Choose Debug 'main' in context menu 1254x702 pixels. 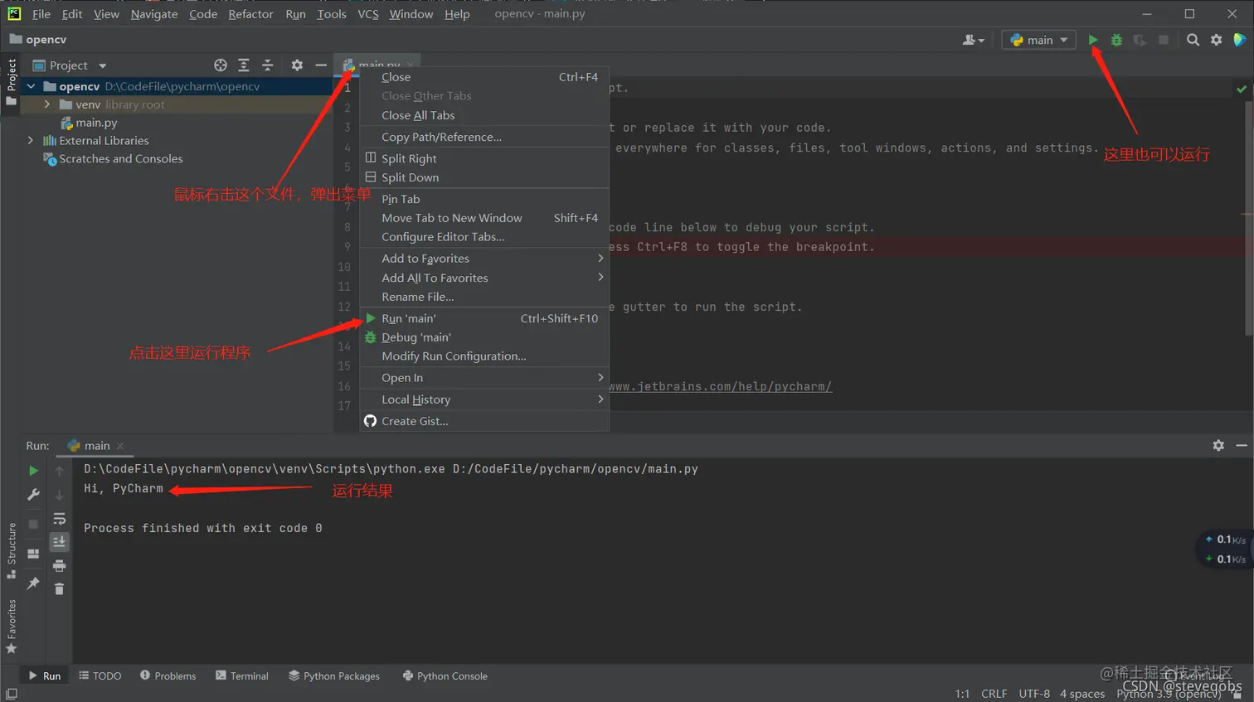485,337
